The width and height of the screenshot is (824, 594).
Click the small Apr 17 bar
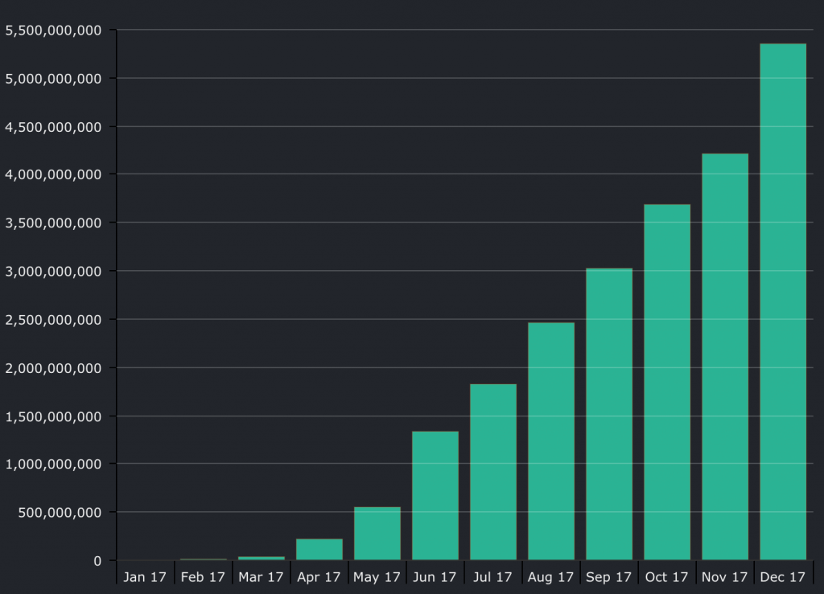tap(319, 549)
